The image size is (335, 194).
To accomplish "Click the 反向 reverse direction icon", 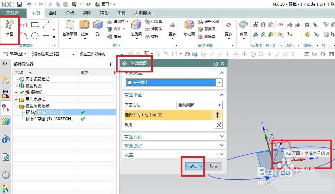I will (x=218, y=125).
